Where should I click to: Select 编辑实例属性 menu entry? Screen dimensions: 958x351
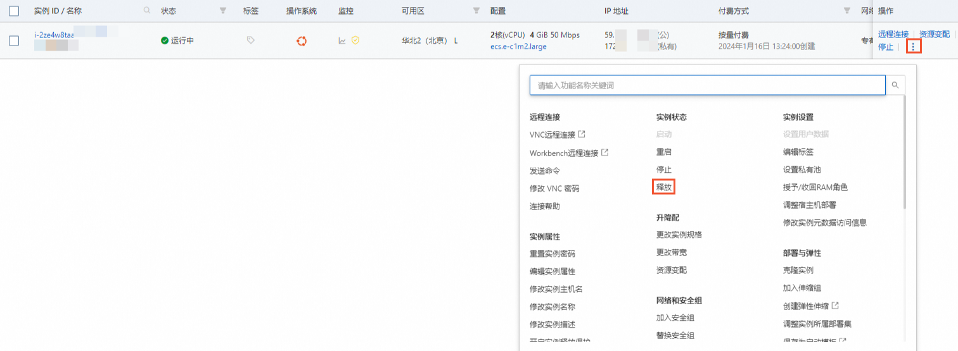(552, 271)
